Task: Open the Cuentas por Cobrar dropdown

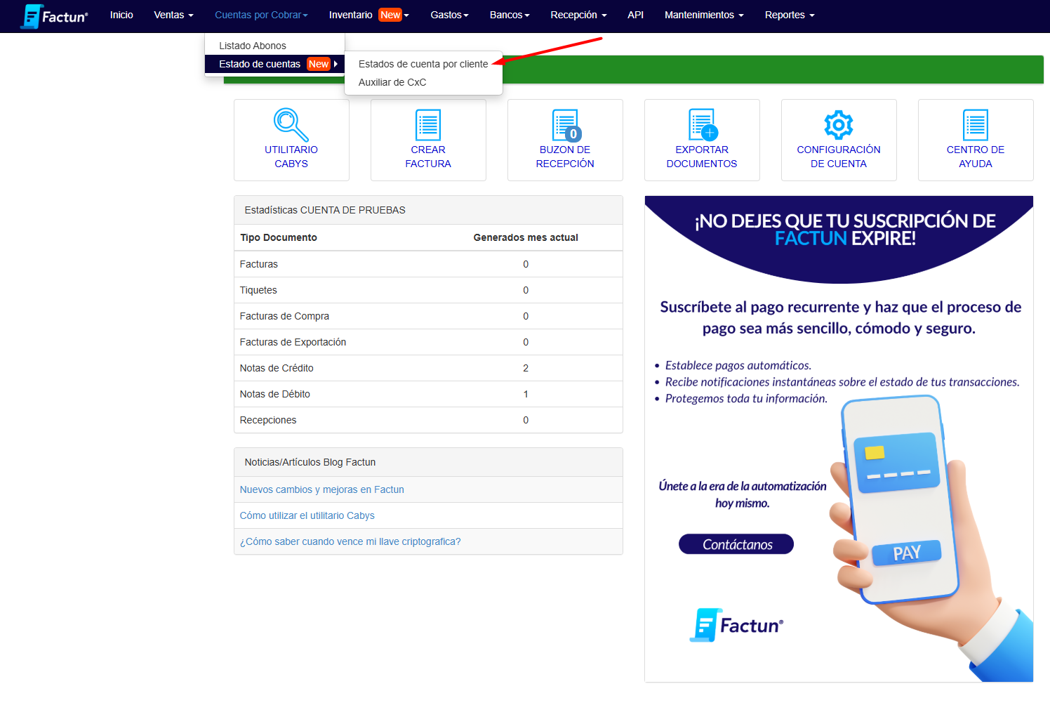Action: [261, 15]
